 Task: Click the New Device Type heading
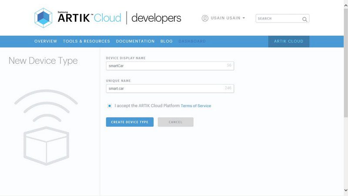[x=43, y=61]
